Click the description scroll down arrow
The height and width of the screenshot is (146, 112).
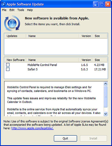pos(106,114)
